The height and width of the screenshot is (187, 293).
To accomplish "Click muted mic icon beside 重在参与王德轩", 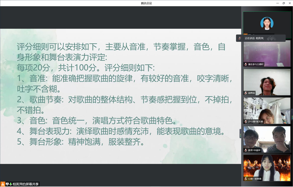I will 246,64.
